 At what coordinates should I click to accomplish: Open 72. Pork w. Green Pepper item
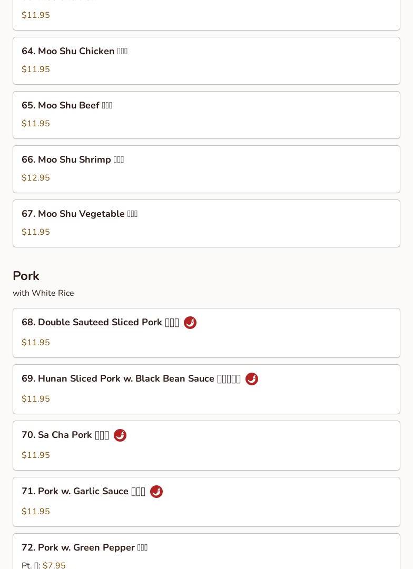point(206,551)
